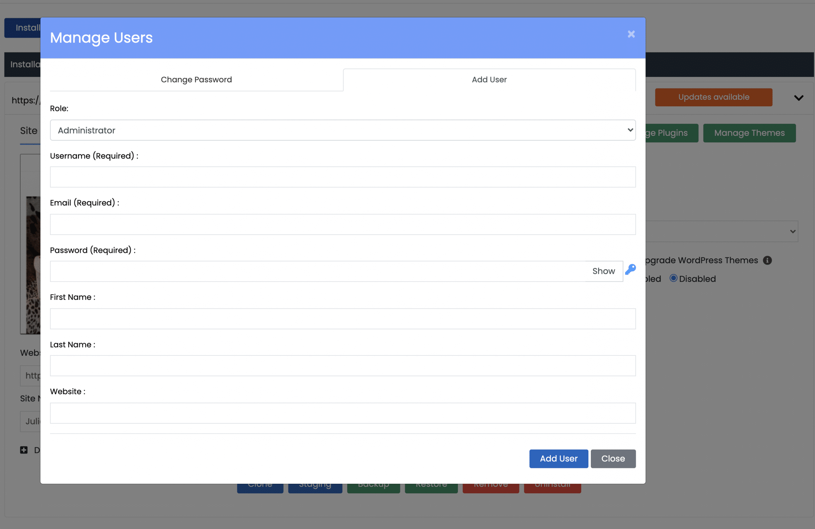Image resolution: width=815 pixels, height=529 pixels.
Task: Click the Site tab behind the dialog
Action: (x=30, y=131)
